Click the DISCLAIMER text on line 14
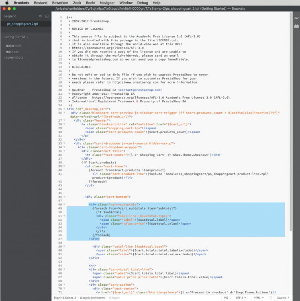The height and width of the screenshot is (301, 300). 81,67
